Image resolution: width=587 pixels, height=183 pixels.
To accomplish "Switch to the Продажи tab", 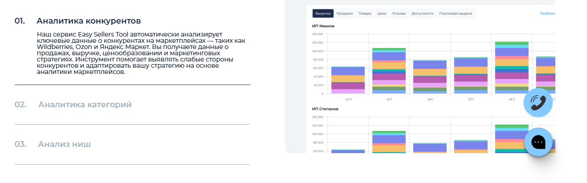I will coord(345,13).
